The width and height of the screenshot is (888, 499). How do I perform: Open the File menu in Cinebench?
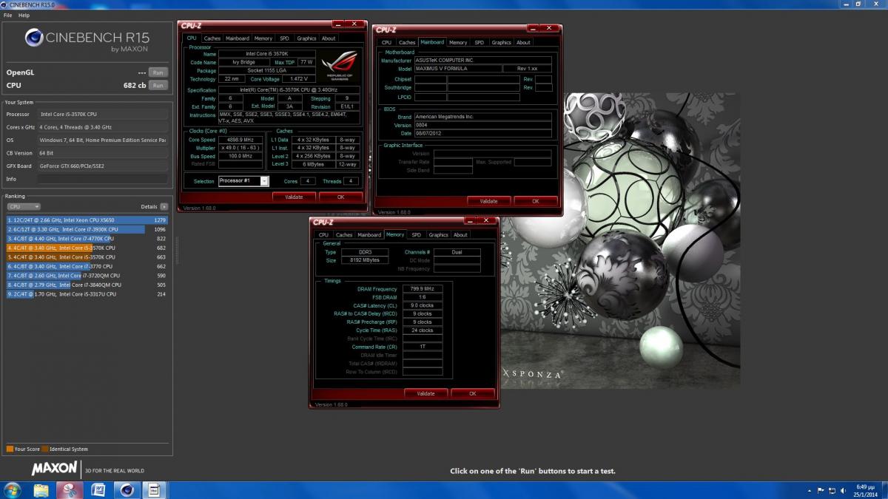pyautogui.click(x=7, y=15)
